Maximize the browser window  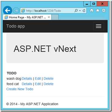pyautogui.click(x=93, y=4)
